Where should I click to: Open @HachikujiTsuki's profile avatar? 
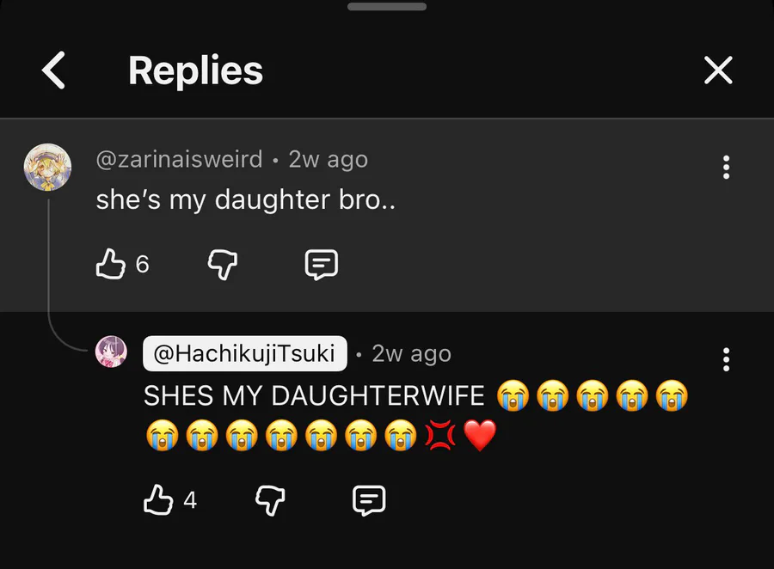point(111,352)
